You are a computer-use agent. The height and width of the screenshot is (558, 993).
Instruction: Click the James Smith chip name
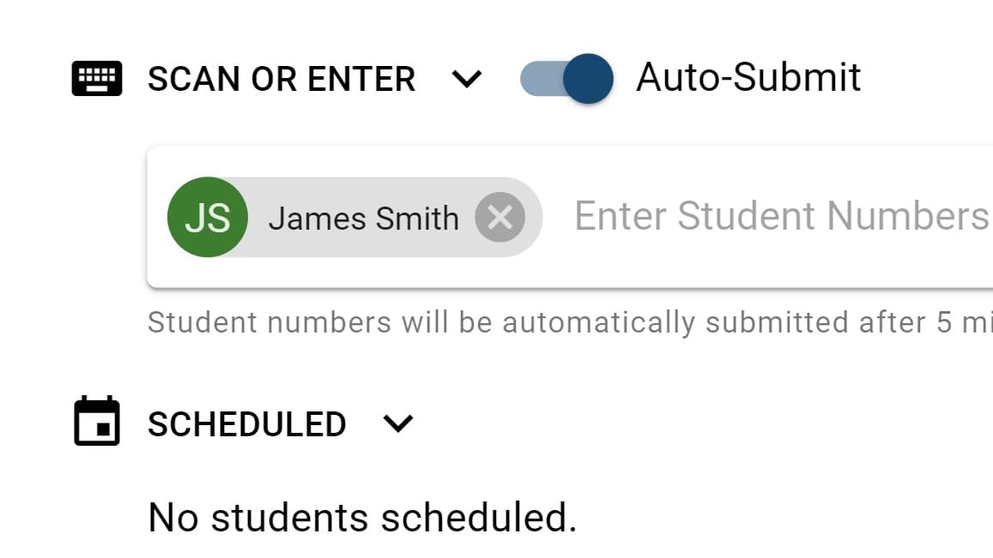[x=364, y=219]
